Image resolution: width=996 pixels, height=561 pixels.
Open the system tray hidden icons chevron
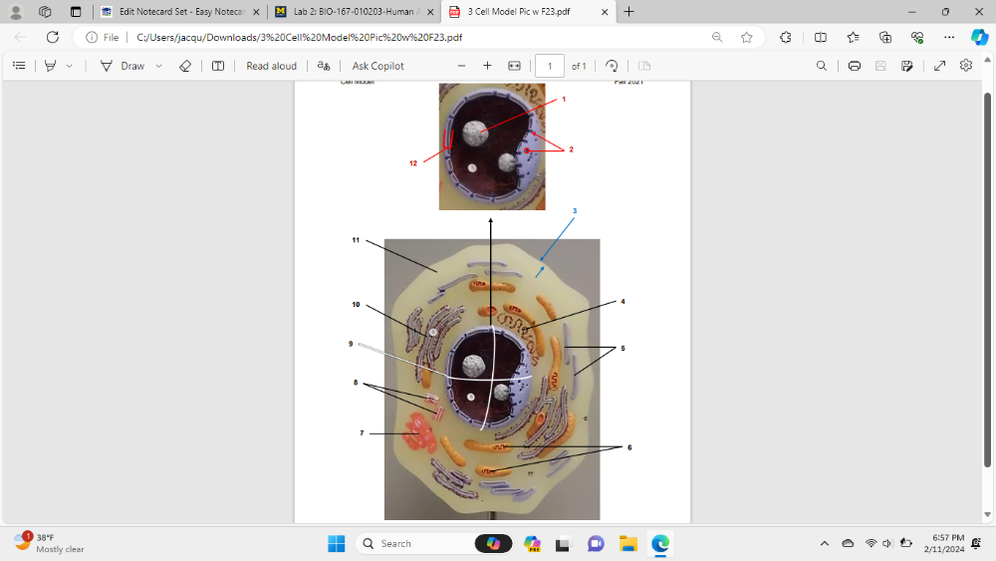[x=824, y=544]
